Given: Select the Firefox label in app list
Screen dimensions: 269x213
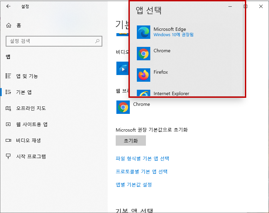Looking at the screenshot, I should (161, 72).
